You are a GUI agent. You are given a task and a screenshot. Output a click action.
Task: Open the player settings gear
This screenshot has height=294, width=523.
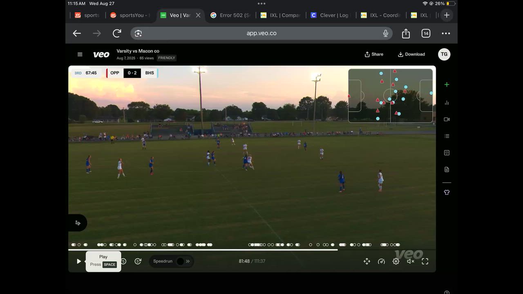pos(396,261)
